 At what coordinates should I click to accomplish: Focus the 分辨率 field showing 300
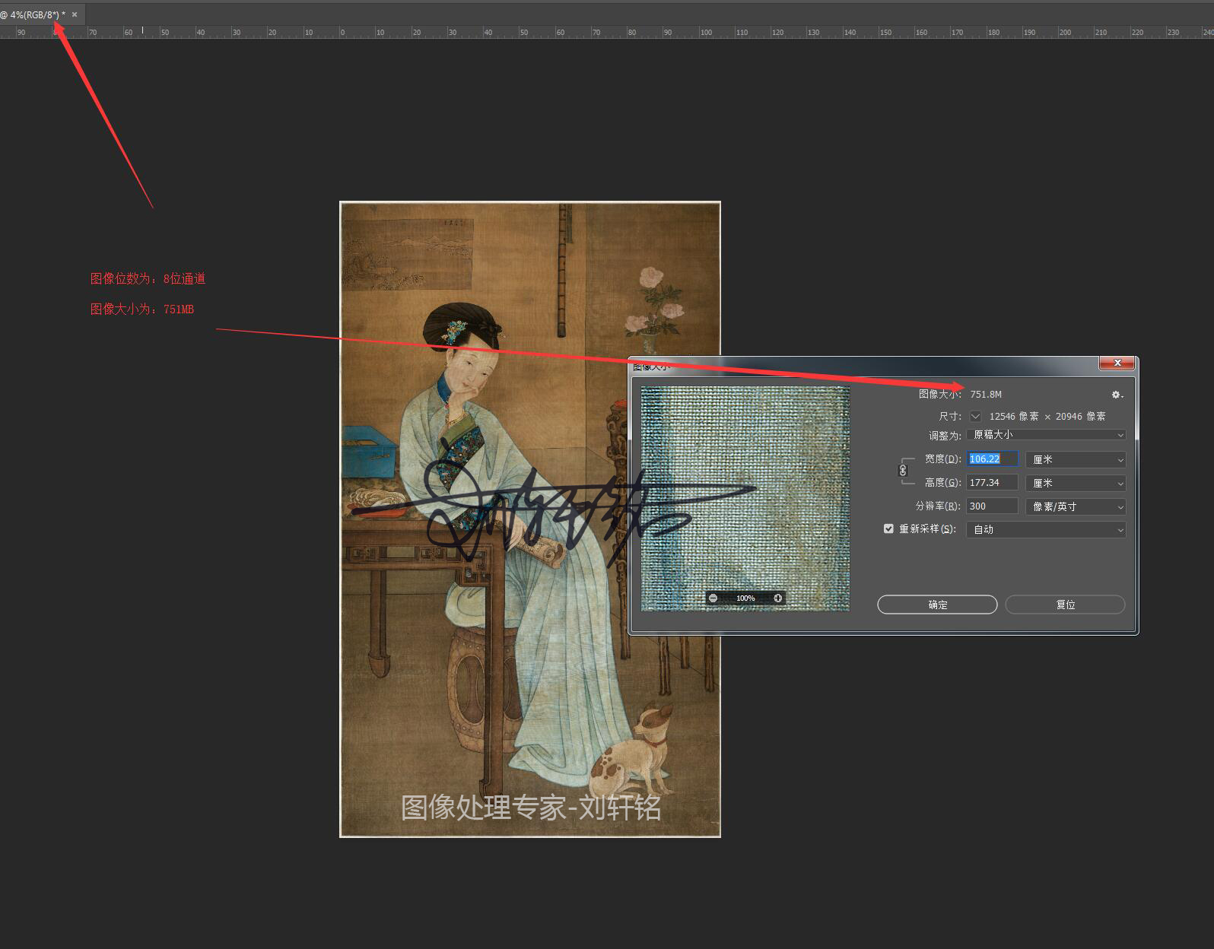992,506
